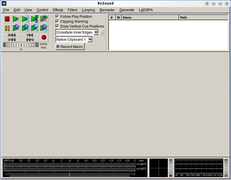Play selection looped with gap icon

click(44, 28)
